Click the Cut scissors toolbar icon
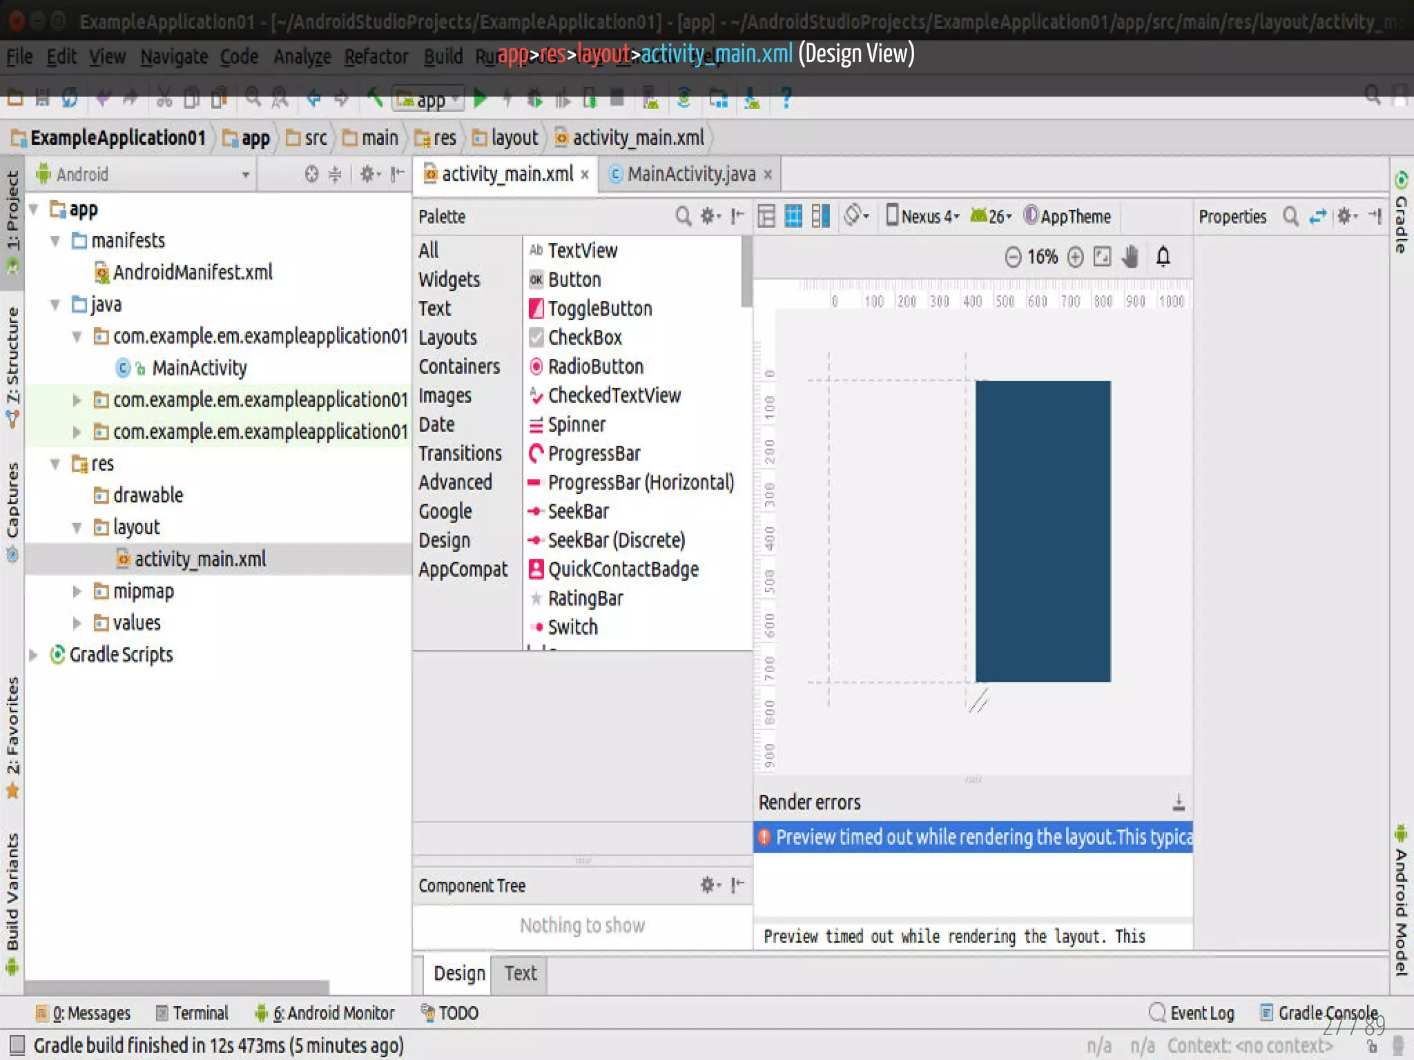The image size is (1414, 1060). (164, 99)
